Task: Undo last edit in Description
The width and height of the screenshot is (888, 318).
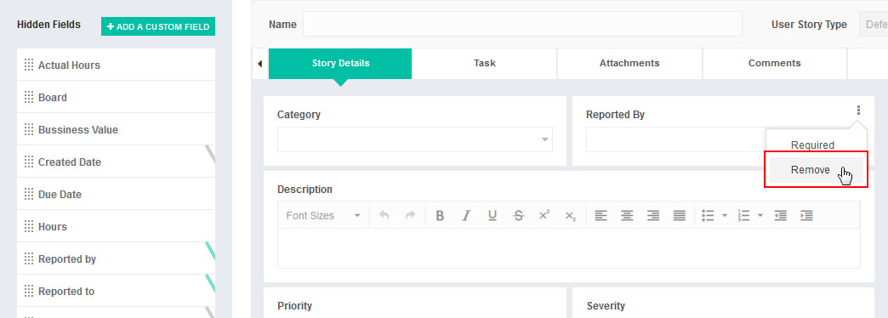Action: 384,216
